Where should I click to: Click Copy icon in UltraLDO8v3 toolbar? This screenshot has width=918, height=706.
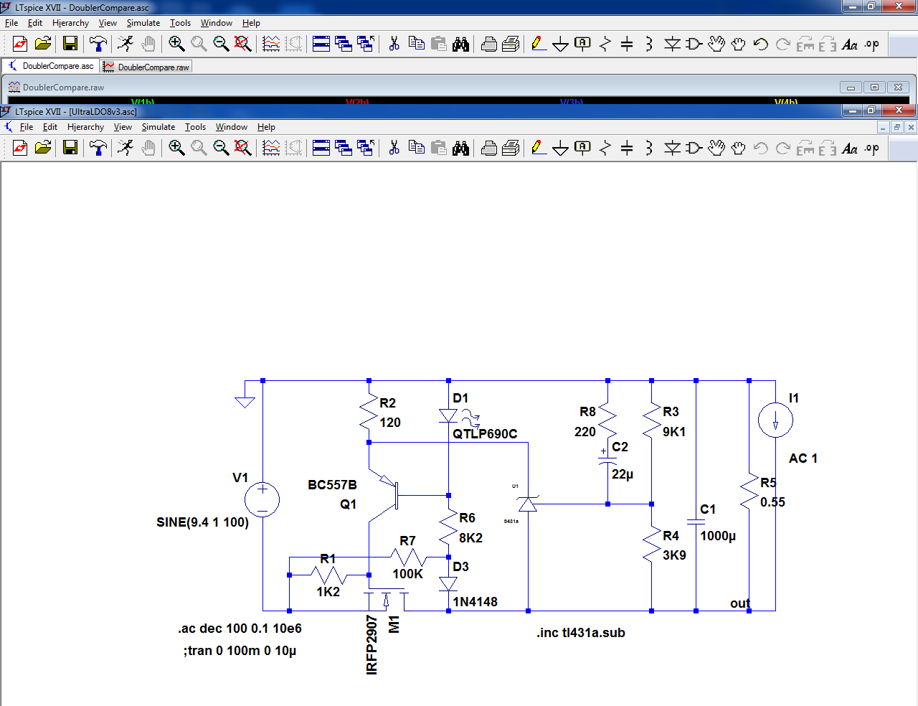click(416, 148)
